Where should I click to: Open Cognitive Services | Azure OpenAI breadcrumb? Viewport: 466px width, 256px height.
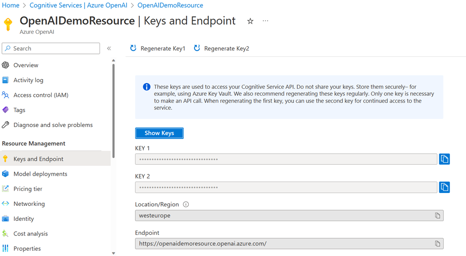coord(78,5)
